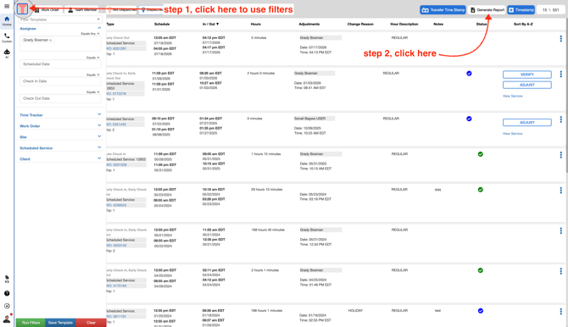
Task: Click the Generate Report button
Action: (487, 10)
